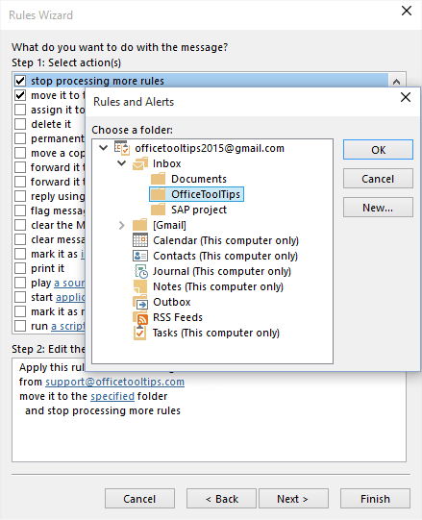Select Notes (This computer only)
This screenshot has height=520, width=422.
pos(218,286)
